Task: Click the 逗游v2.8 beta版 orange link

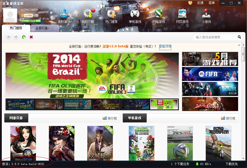Action: tap(115, 46)
